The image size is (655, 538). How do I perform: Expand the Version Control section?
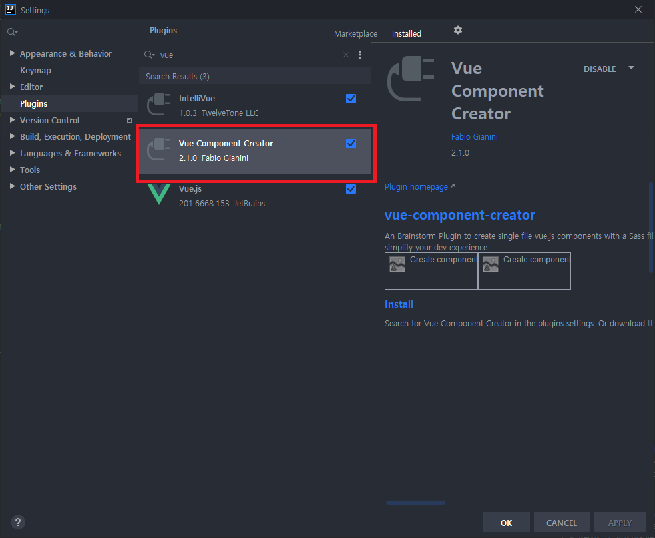[x=12, y=120]
